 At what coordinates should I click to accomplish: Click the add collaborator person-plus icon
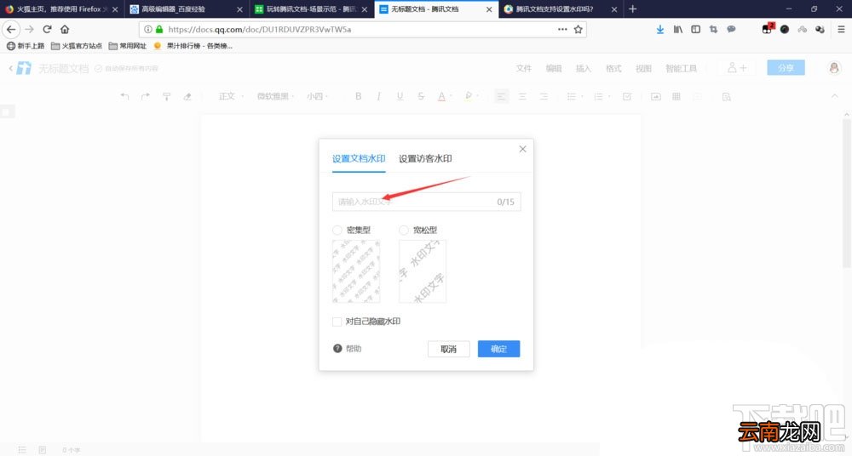(737, 68)
